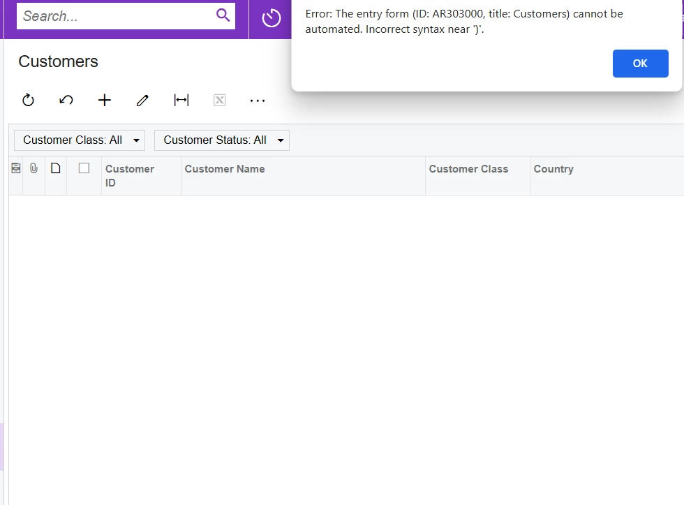Viewport: 684px width, 505px height.
Task: Edit record with pencil icon
Action: pyautogui.click(x=142, y=101)
